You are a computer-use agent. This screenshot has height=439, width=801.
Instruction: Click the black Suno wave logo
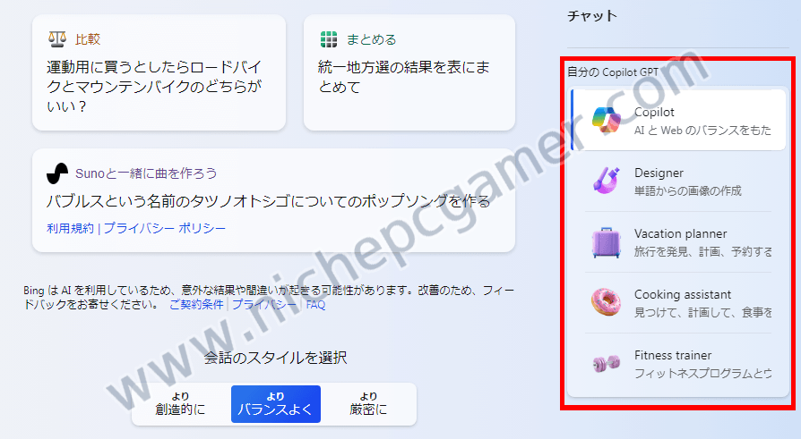(57, 173)
